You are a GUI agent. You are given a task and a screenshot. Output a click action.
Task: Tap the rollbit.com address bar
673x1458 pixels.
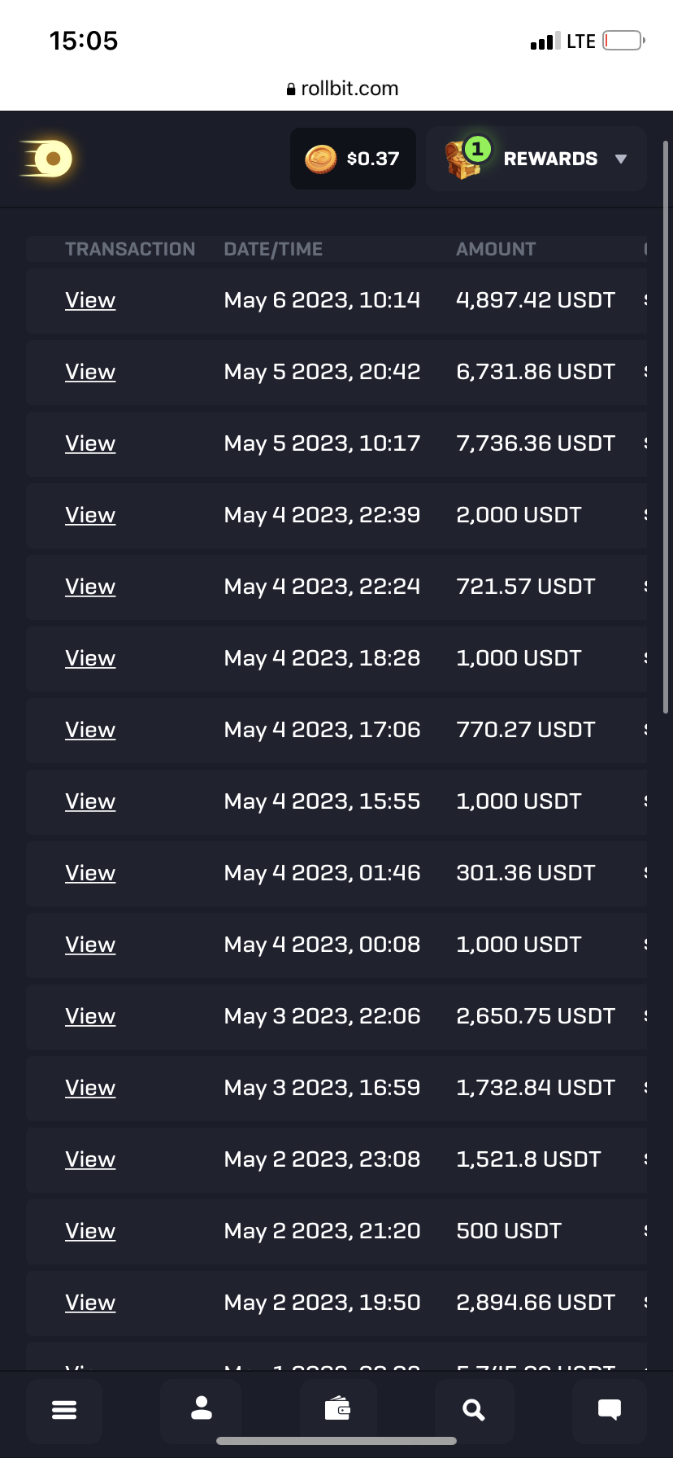342,89
